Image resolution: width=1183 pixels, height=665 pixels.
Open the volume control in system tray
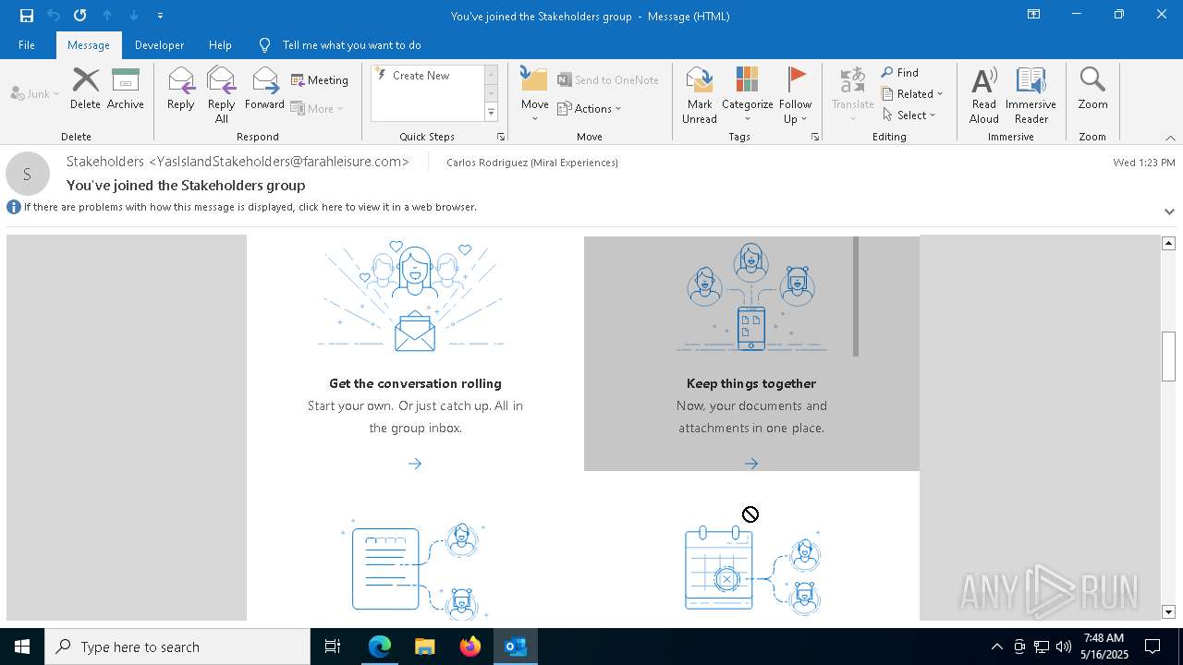coord(1064,647)
